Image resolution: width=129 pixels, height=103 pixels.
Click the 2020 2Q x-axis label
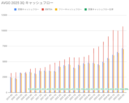19,97
